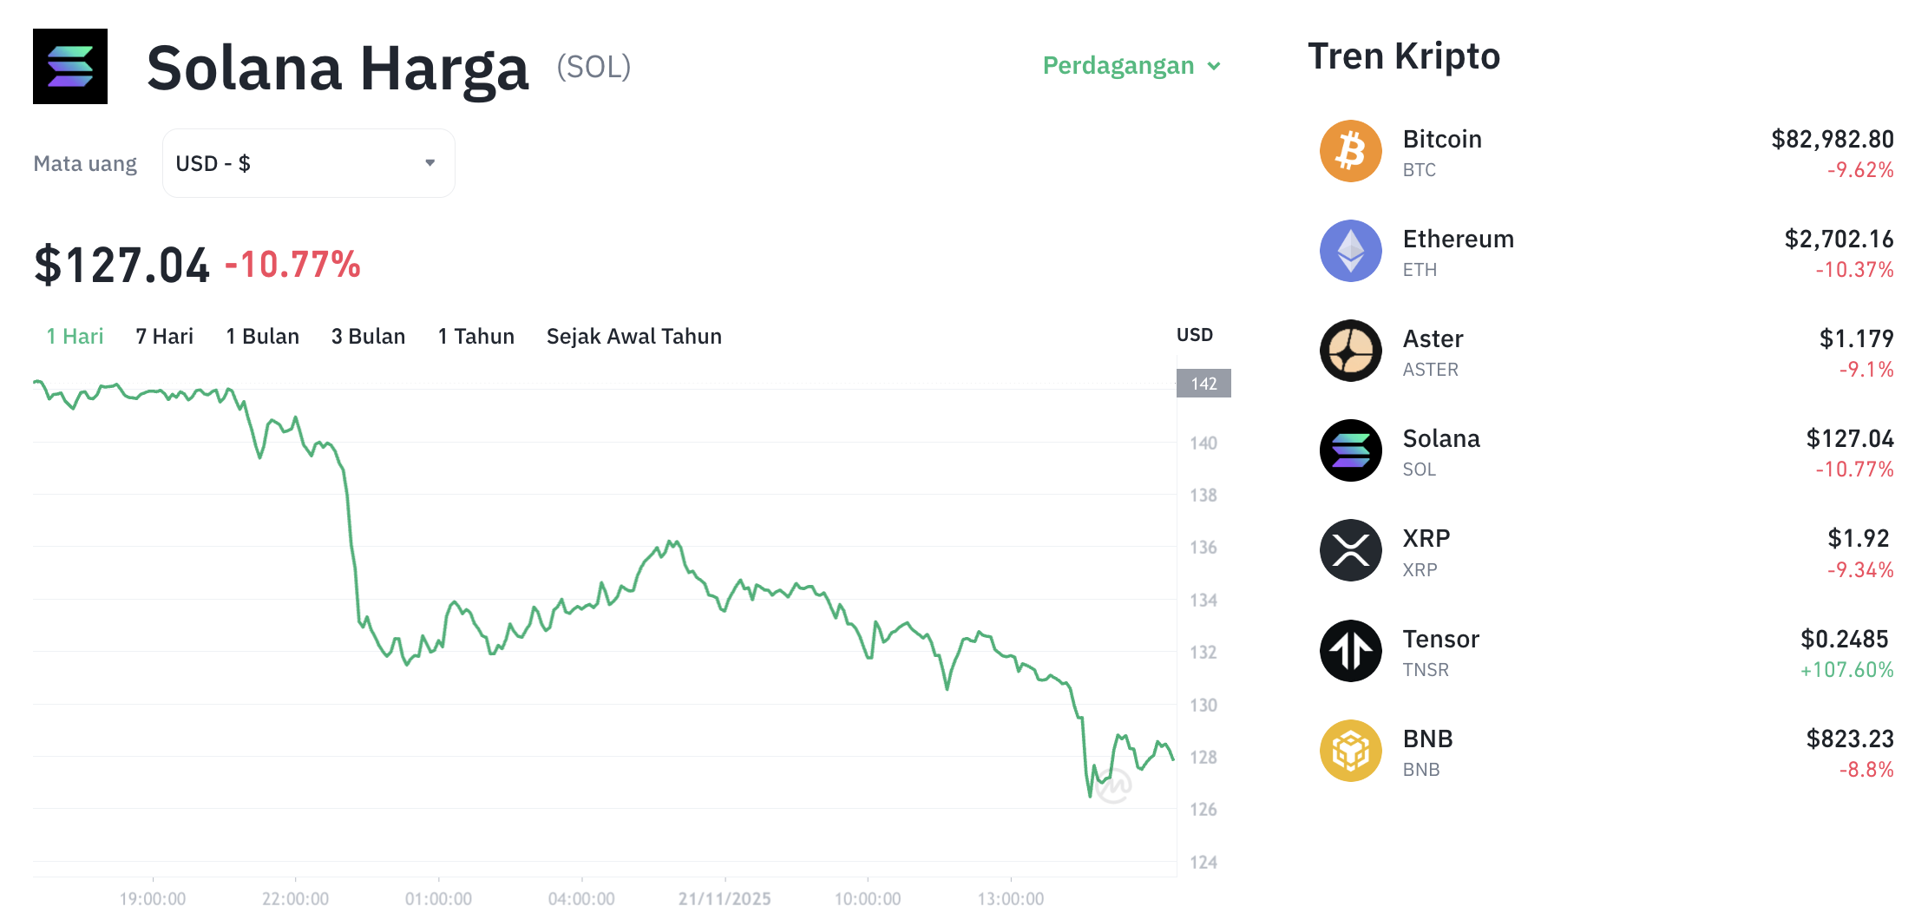Select the Aster coin icon
The image size is (1928, 913).
point(1350,351)
